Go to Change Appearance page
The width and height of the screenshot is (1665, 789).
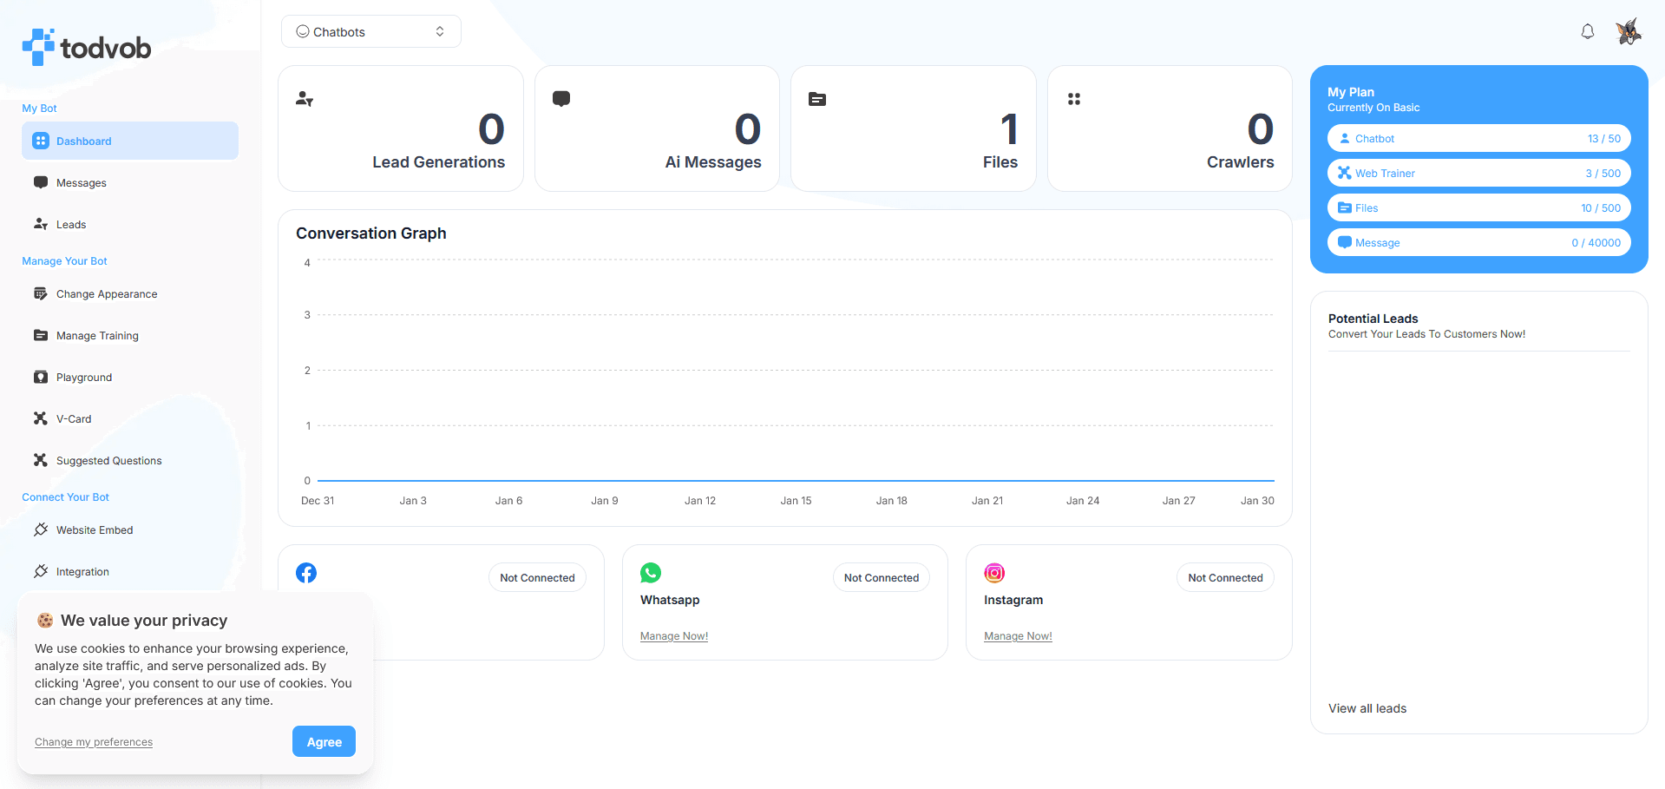[x=107, y=294]
